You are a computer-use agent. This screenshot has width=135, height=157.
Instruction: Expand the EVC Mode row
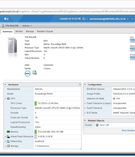pos(85,113)
